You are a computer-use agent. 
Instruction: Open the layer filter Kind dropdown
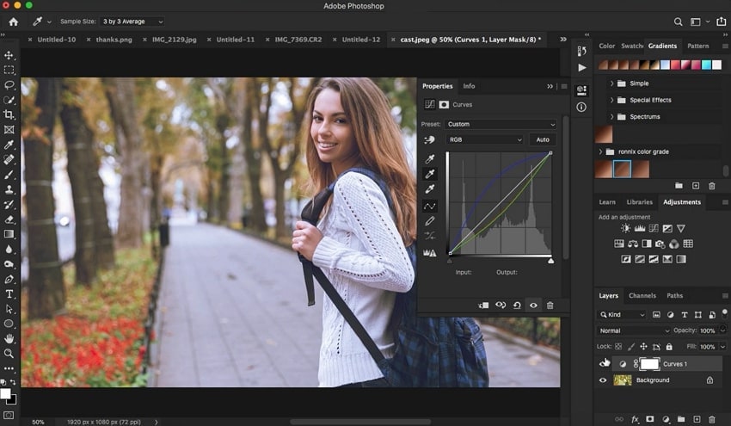622,314
